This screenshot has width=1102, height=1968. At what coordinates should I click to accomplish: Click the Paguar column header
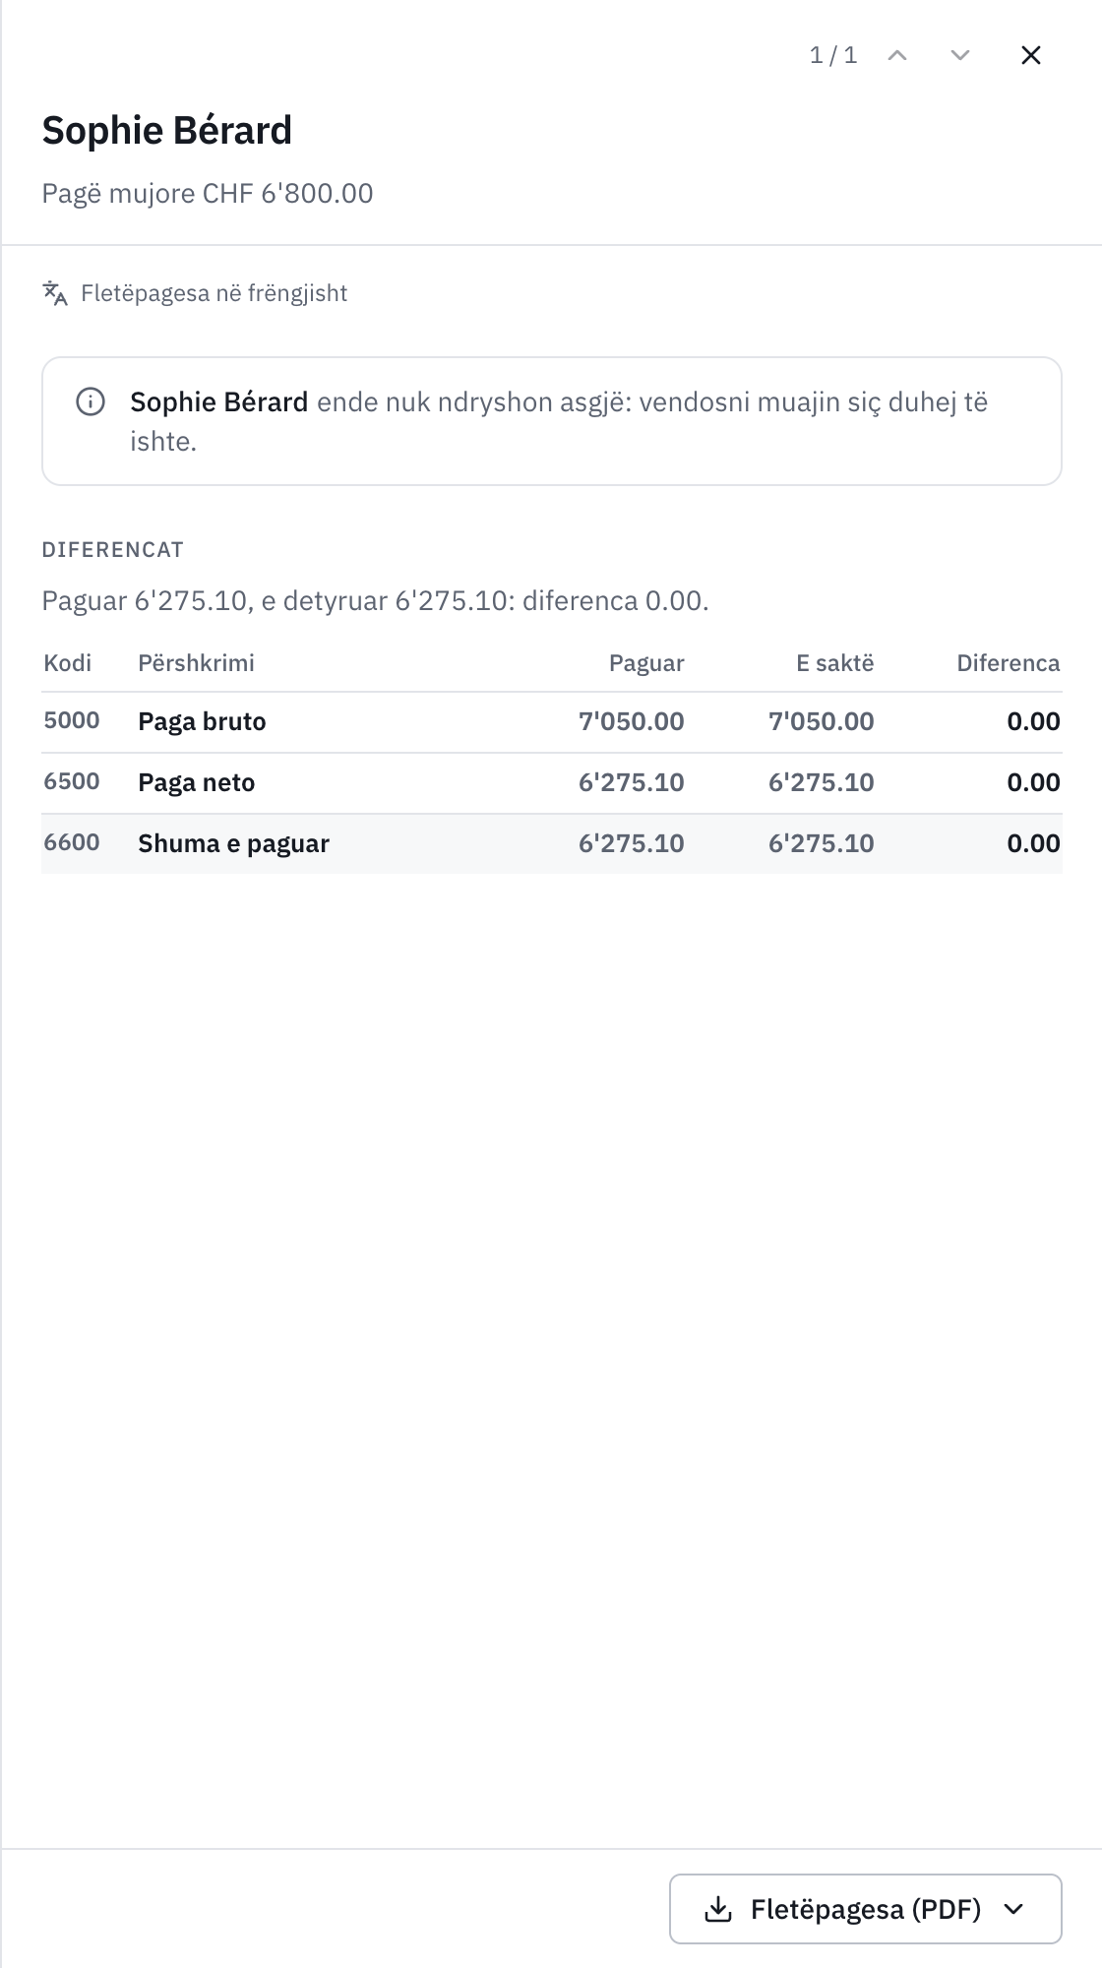tap(646, 663)
